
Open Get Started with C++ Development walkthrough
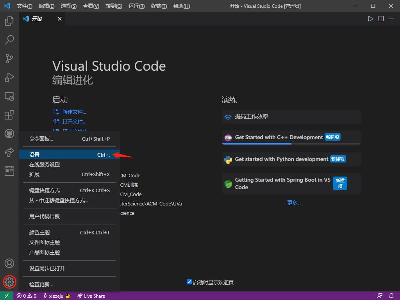click(291, 137)
